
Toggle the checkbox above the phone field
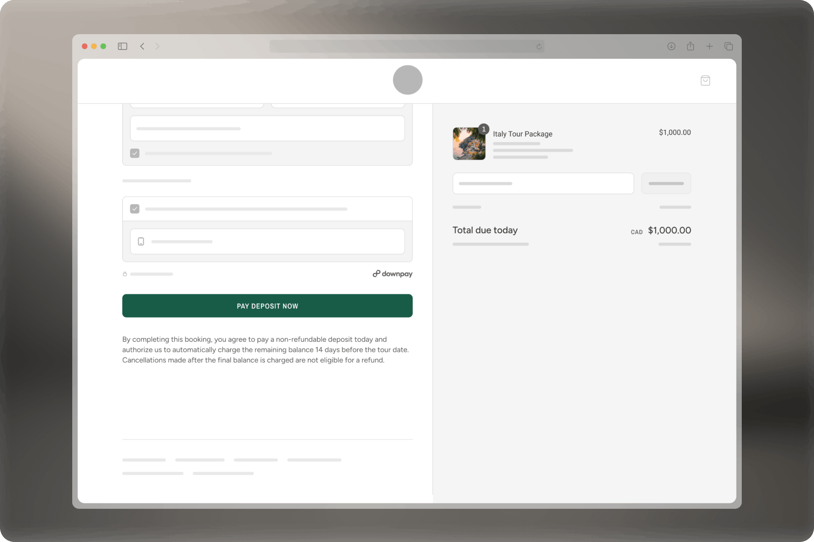(x=135, y=209)
